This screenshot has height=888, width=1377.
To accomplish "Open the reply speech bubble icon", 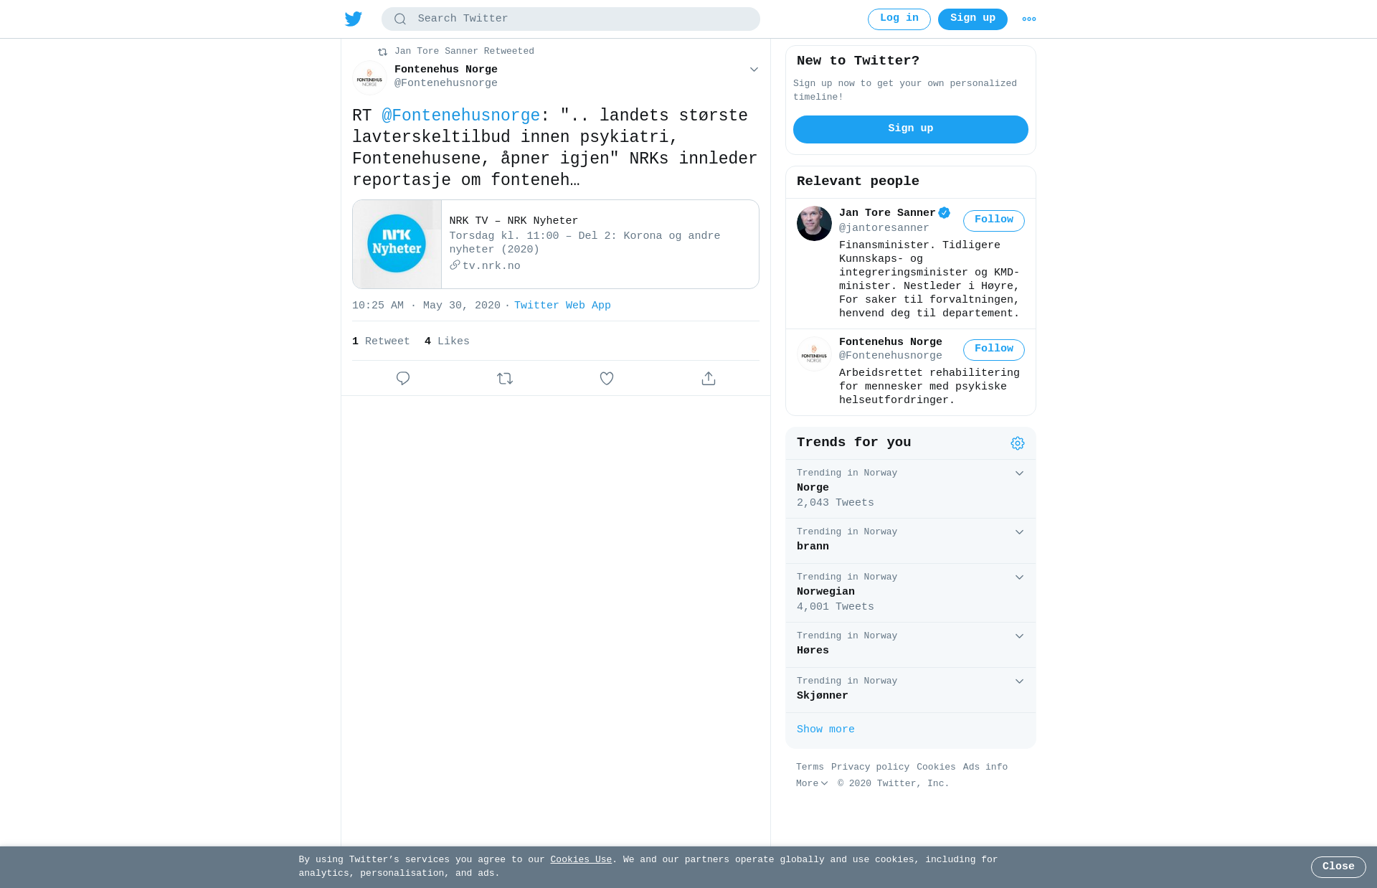I will click(403, 378).
